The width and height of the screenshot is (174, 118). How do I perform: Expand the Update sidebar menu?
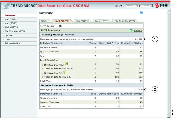9,35
